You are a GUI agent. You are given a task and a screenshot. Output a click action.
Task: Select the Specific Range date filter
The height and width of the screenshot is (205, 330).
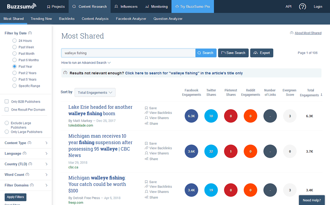click(14, 86)
